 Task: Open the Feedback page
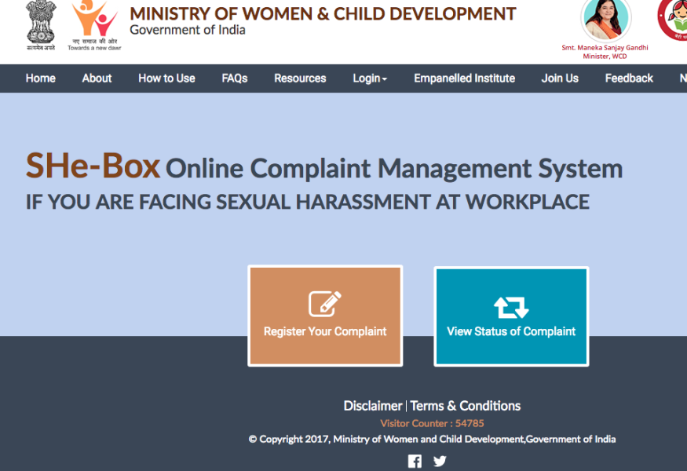(629, 78)
